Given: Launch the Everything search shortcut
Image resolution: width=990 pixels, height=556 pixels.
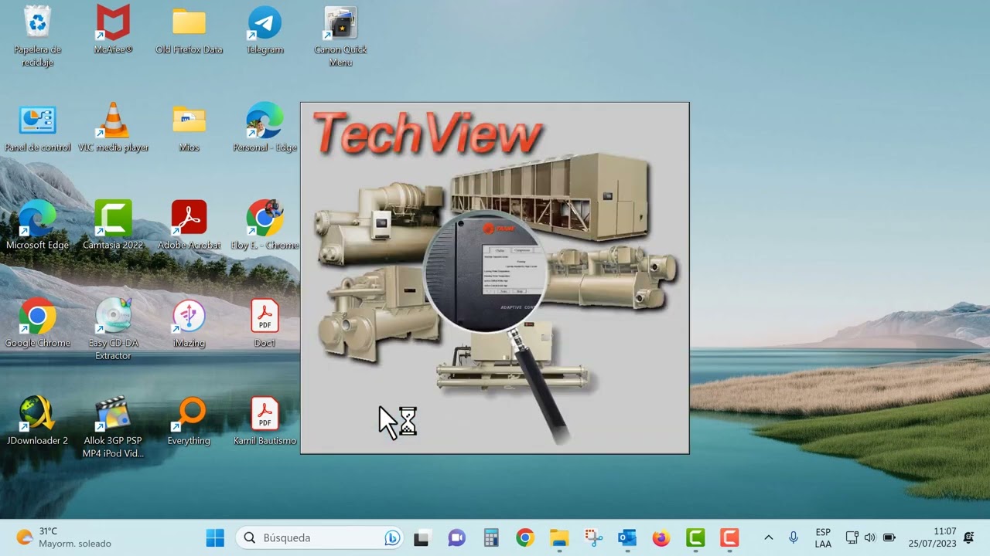Looking at the screenshot, I should pos(189,421).
